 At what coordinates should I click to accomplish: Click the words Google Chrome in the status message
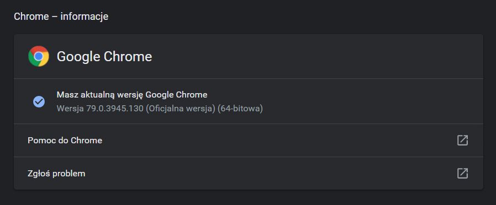coord(176,95)
